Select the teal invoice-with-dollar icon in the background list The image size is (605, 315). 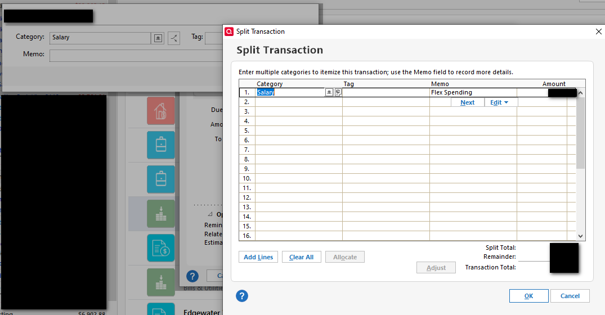pos(161,248)
